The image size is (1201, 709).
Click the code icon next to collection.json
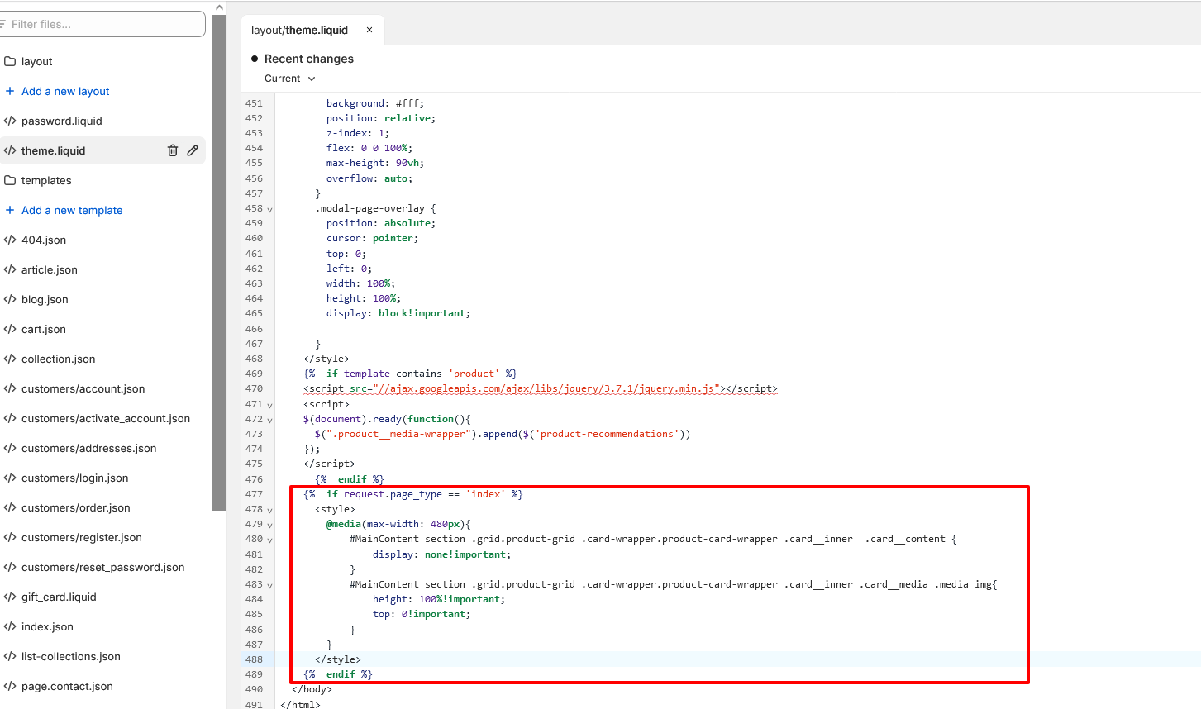[10, 359]
